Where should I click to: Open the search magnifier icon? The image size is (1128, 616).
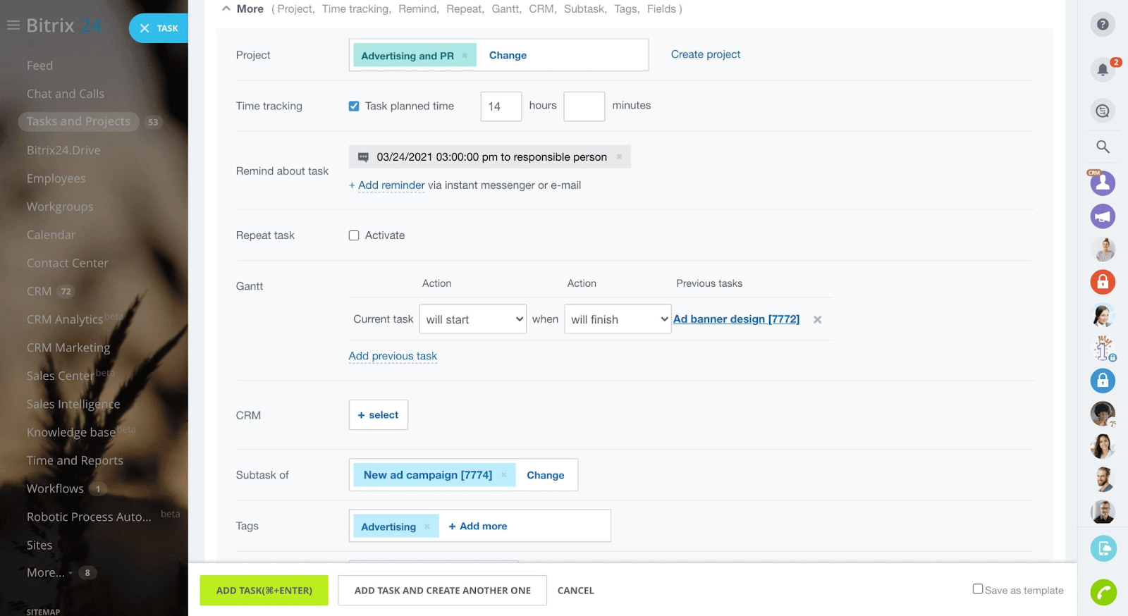(x=1103, y=147)
